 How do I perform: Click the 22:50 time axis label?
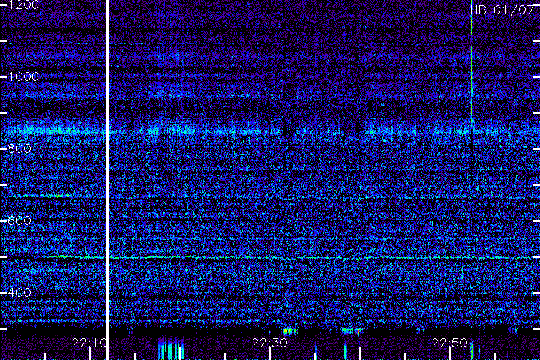[449, 343]
